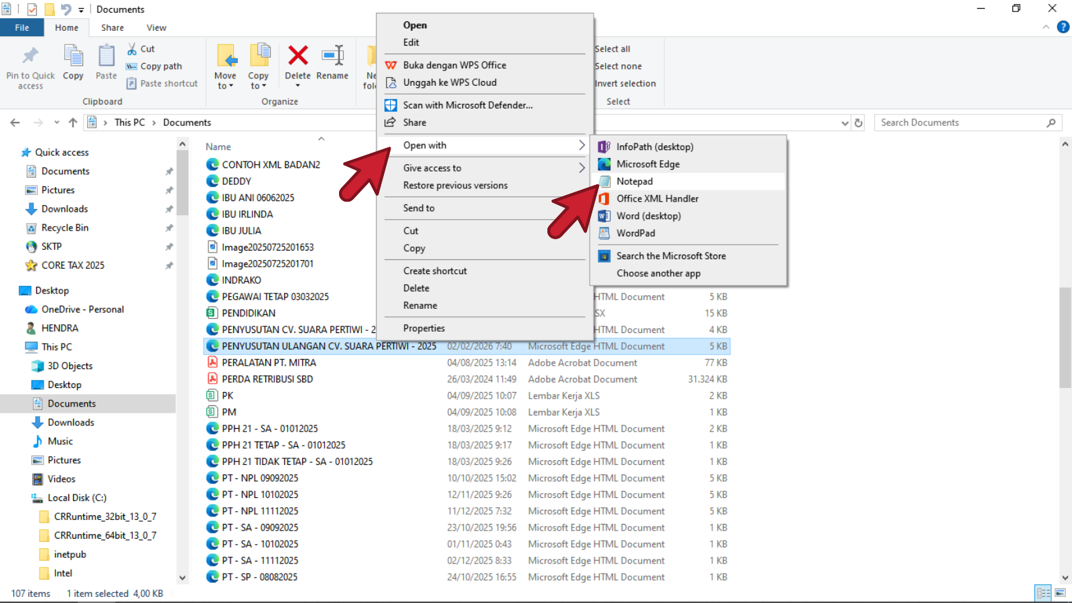Select Downloads under Quick access
This screenshot has width=1072, height=603.
[64, 209]
